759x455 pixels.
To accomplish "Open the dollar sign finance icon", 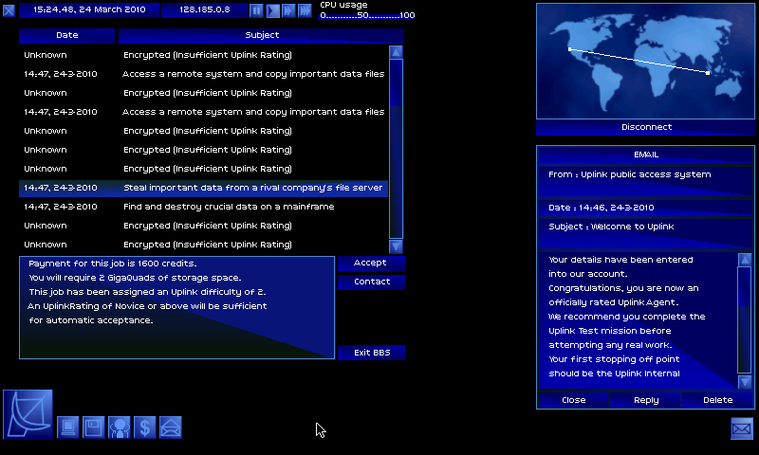I will 145,428.
